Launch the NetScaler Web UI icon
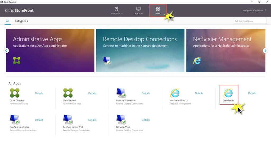 pos(175,93)
